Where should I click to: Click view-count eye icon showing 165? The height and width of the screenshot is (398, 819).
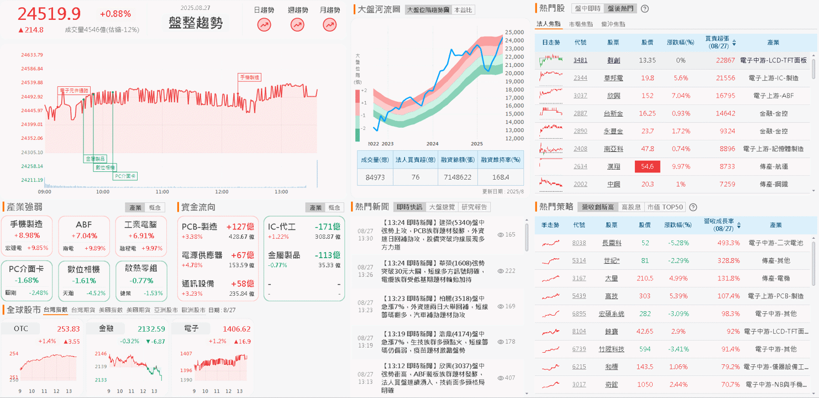[501, 235]
